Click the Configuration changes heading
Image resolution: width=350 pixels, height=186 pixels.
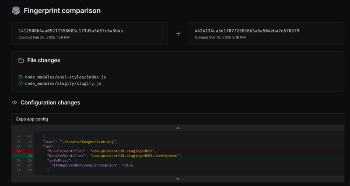click(x=50, y=102)
